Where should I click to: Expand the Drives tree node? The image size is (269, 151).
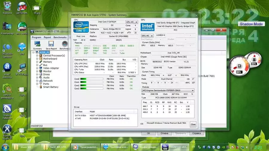37,74
